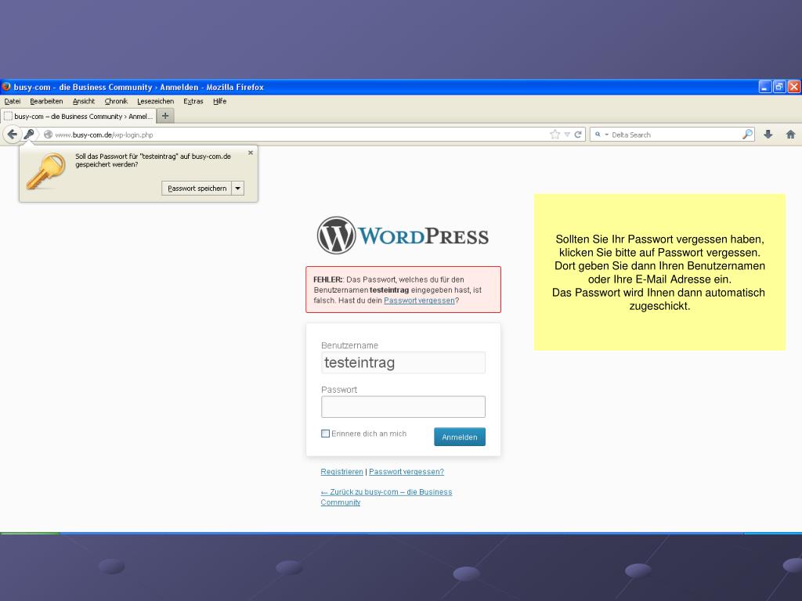Open the Lesezeichen menu

click(155, 101)
